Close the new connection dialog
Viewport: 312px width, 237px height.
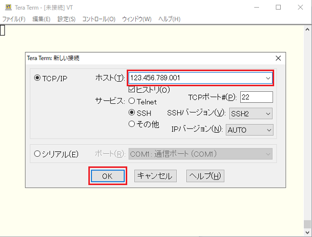point(278,58)
